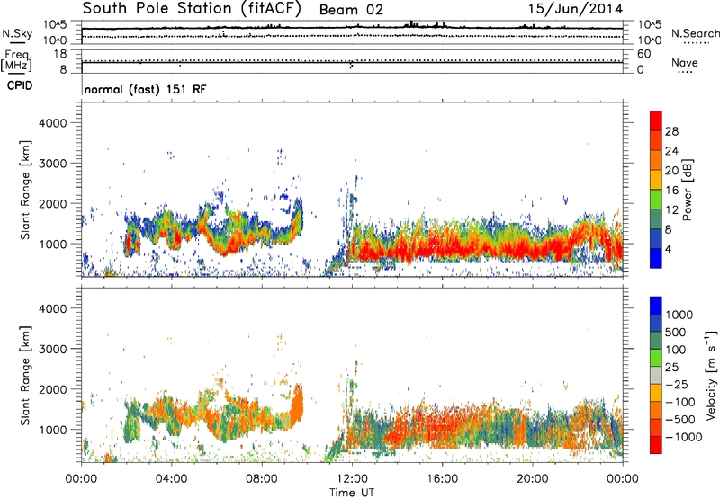The width and height of the screenshot is (720, 498).
Task: Click the Freq. [MHz] axis label
Action: coord(16,60)
